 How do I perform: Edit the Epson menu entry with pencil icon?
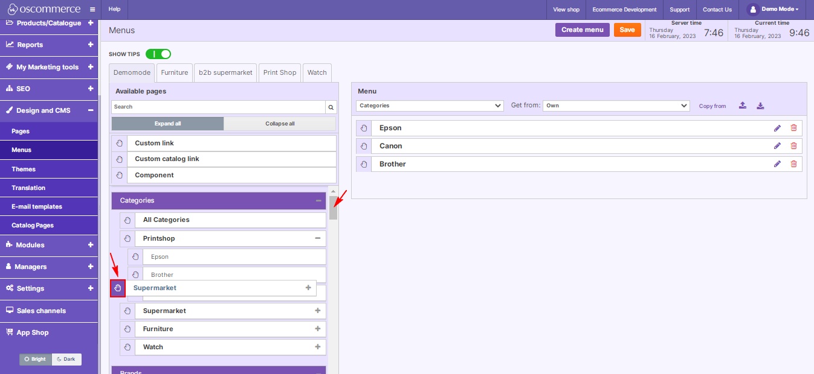778,127
